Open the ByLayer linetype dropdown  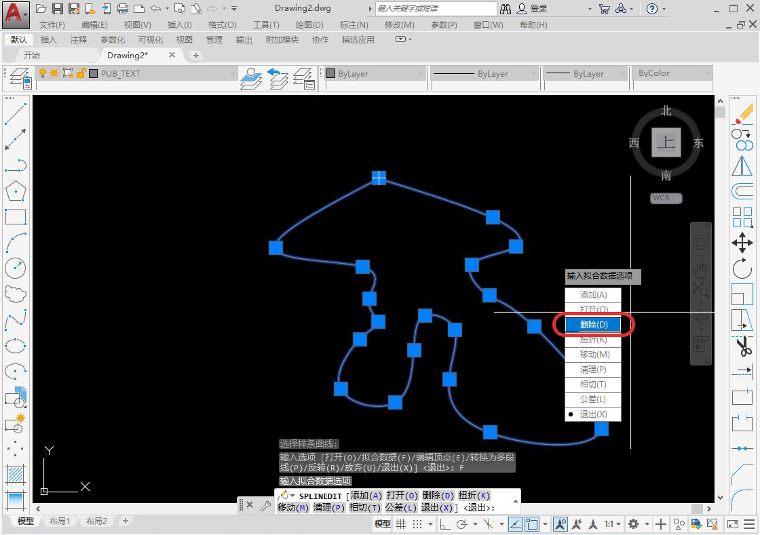point(533,74)
